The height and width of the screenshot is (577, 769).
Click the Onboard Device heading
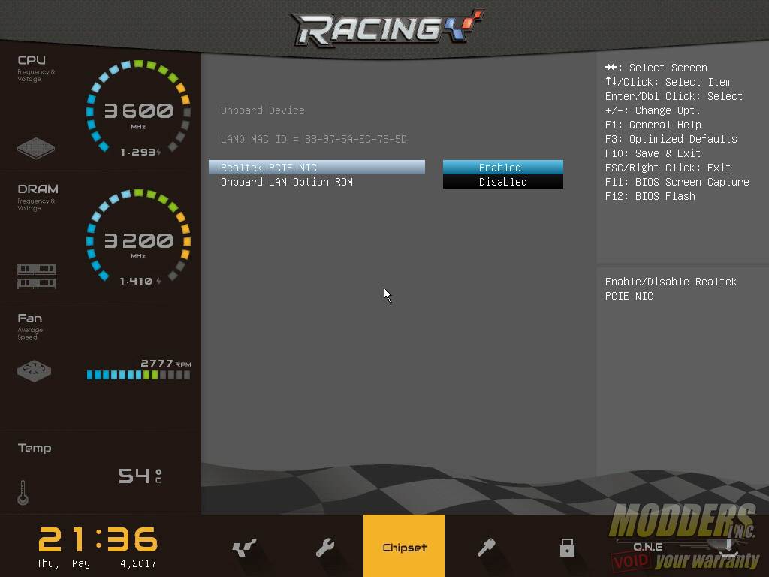[x=262, y=110]
